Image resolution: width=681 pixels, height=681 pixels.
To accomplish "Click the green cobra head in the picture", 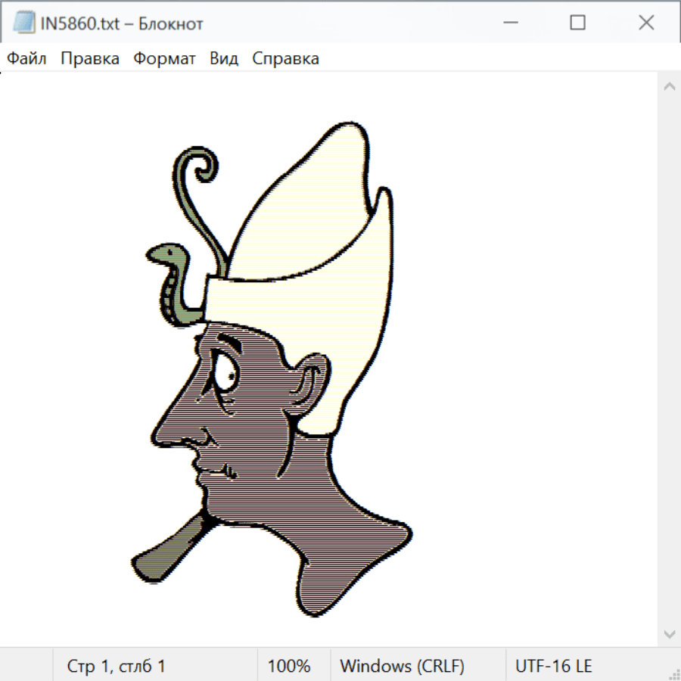I will click(x=163, y=253).
